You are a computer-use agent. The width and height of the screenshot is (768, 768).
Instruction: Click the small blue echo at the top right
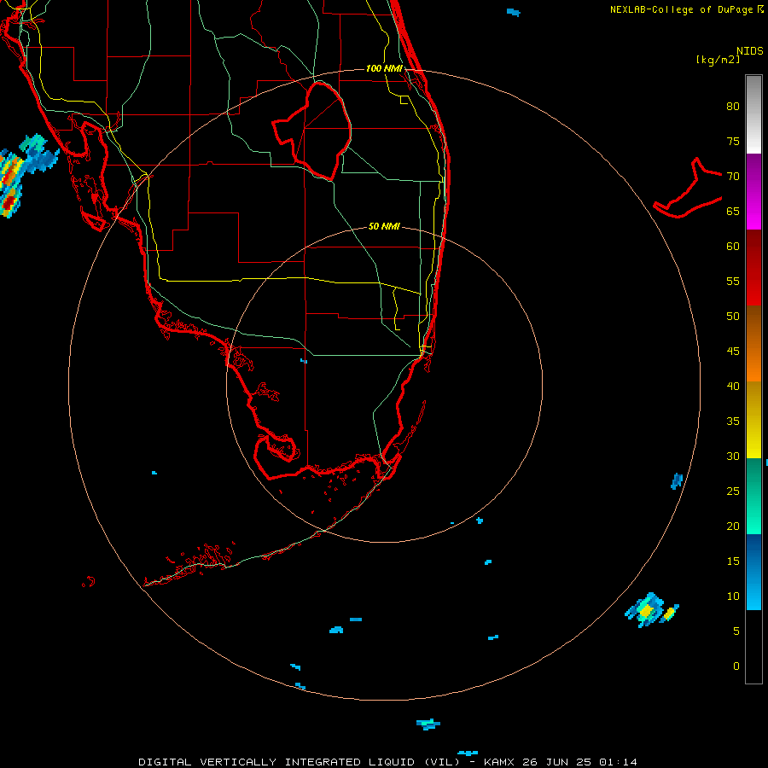[x=514, y=12]
